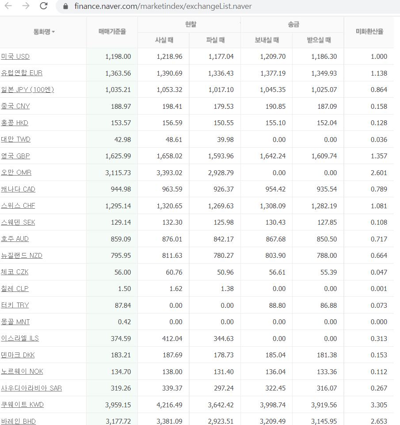Select the address bar URL text
Viewport: 400px width, 425px height.
(x=163, y=6)
